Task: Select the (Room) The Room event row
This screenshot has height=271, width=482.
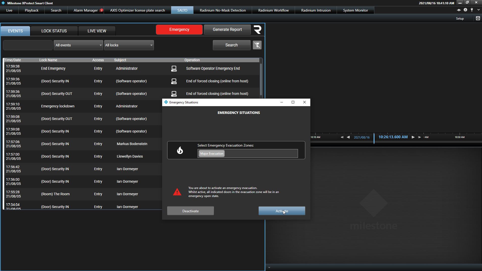Action: click(x=83, y=194)
